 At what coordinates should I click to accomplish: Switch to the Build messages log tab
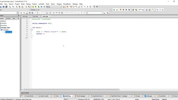(x=81, y=96)
